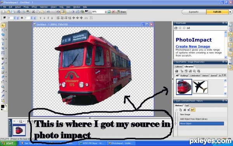233x146 pixels.
Task: Click the EasyPalette search magnifier icon
Action: click(194, 71)
